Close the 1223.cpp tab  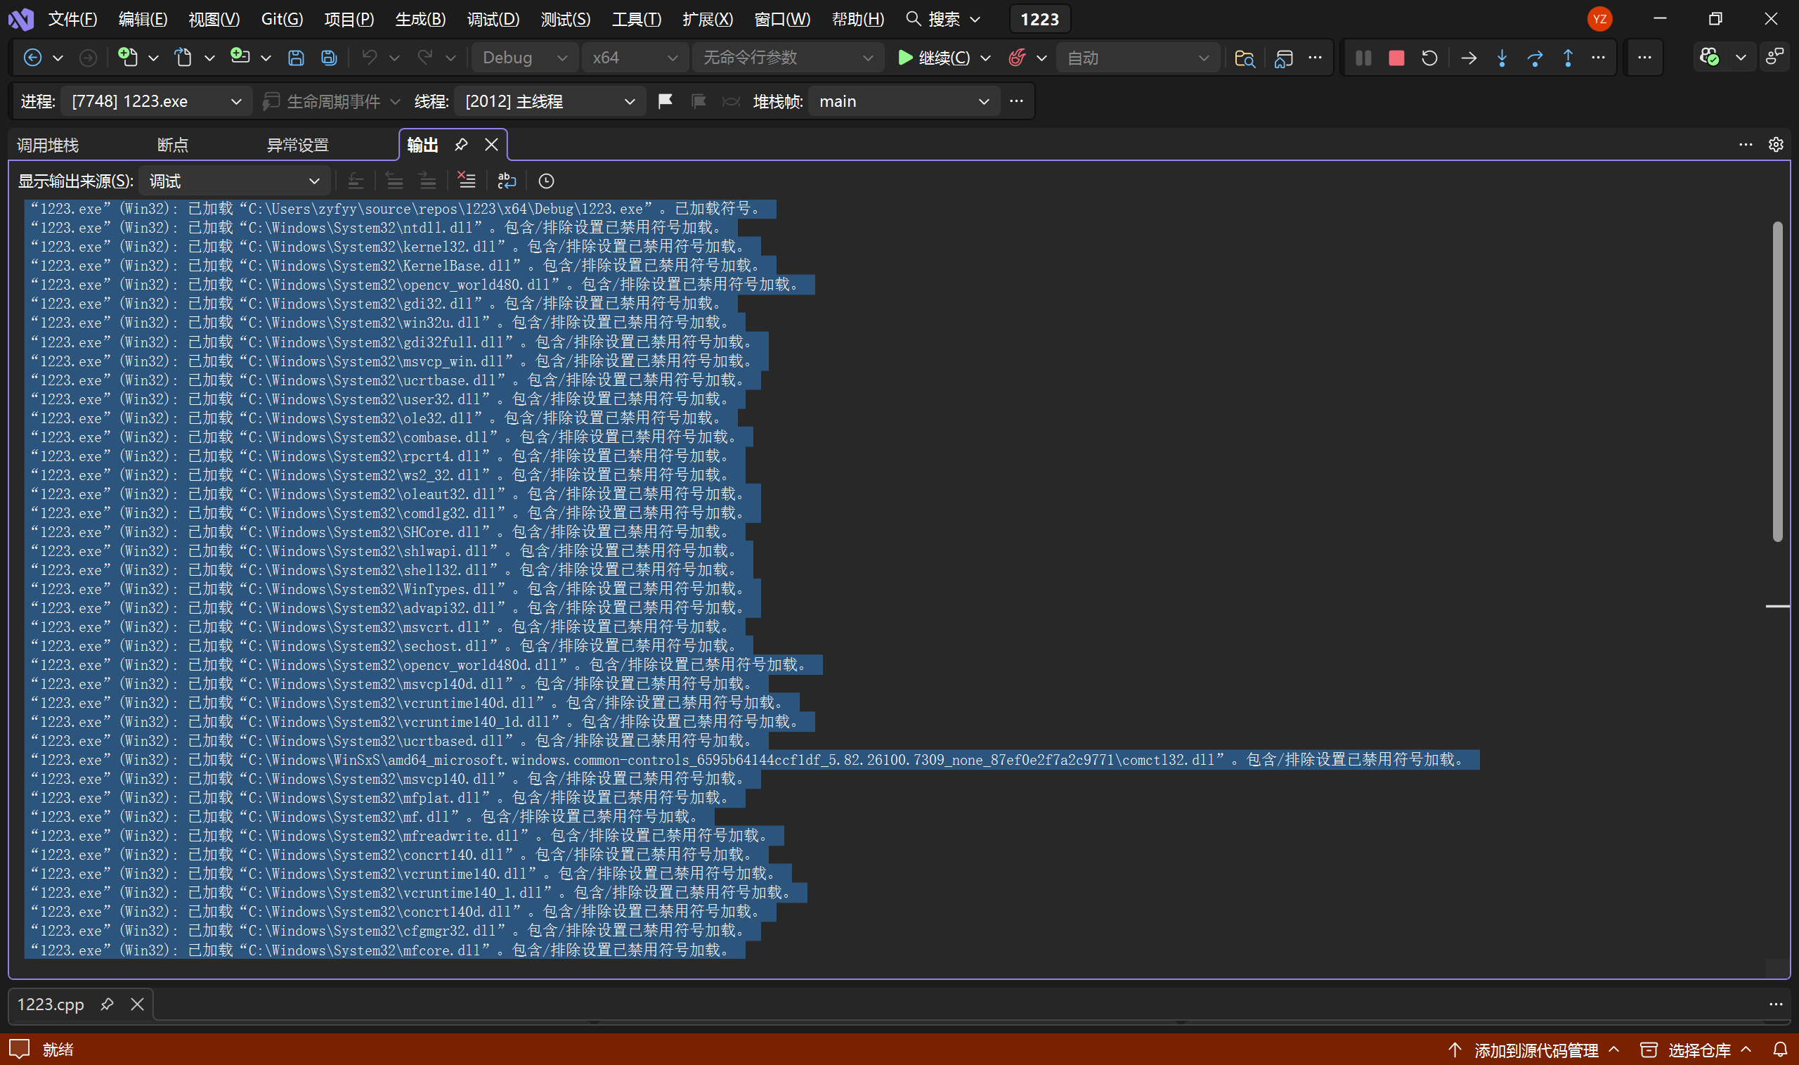point(137,1004)
